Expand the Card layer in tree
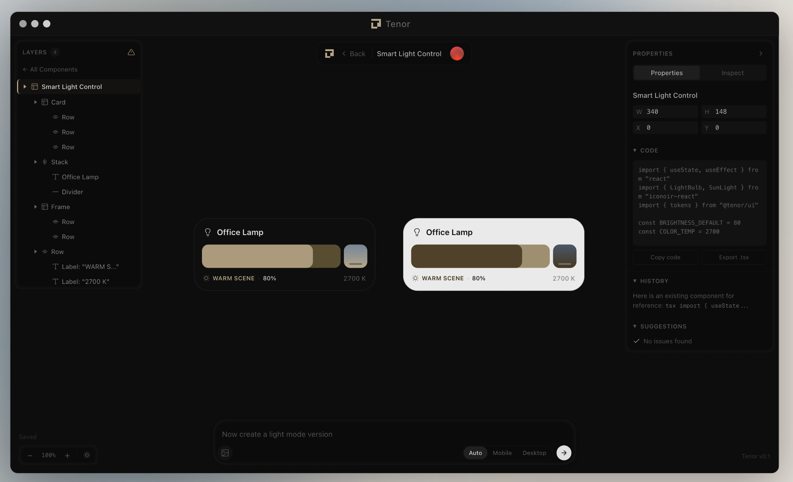 coord(36,102)
